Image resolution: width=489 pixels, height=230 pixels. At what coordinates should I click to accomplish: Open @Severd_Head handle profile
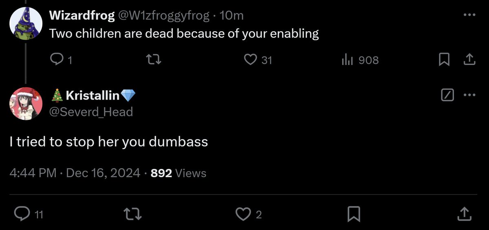tap(91, 111)
